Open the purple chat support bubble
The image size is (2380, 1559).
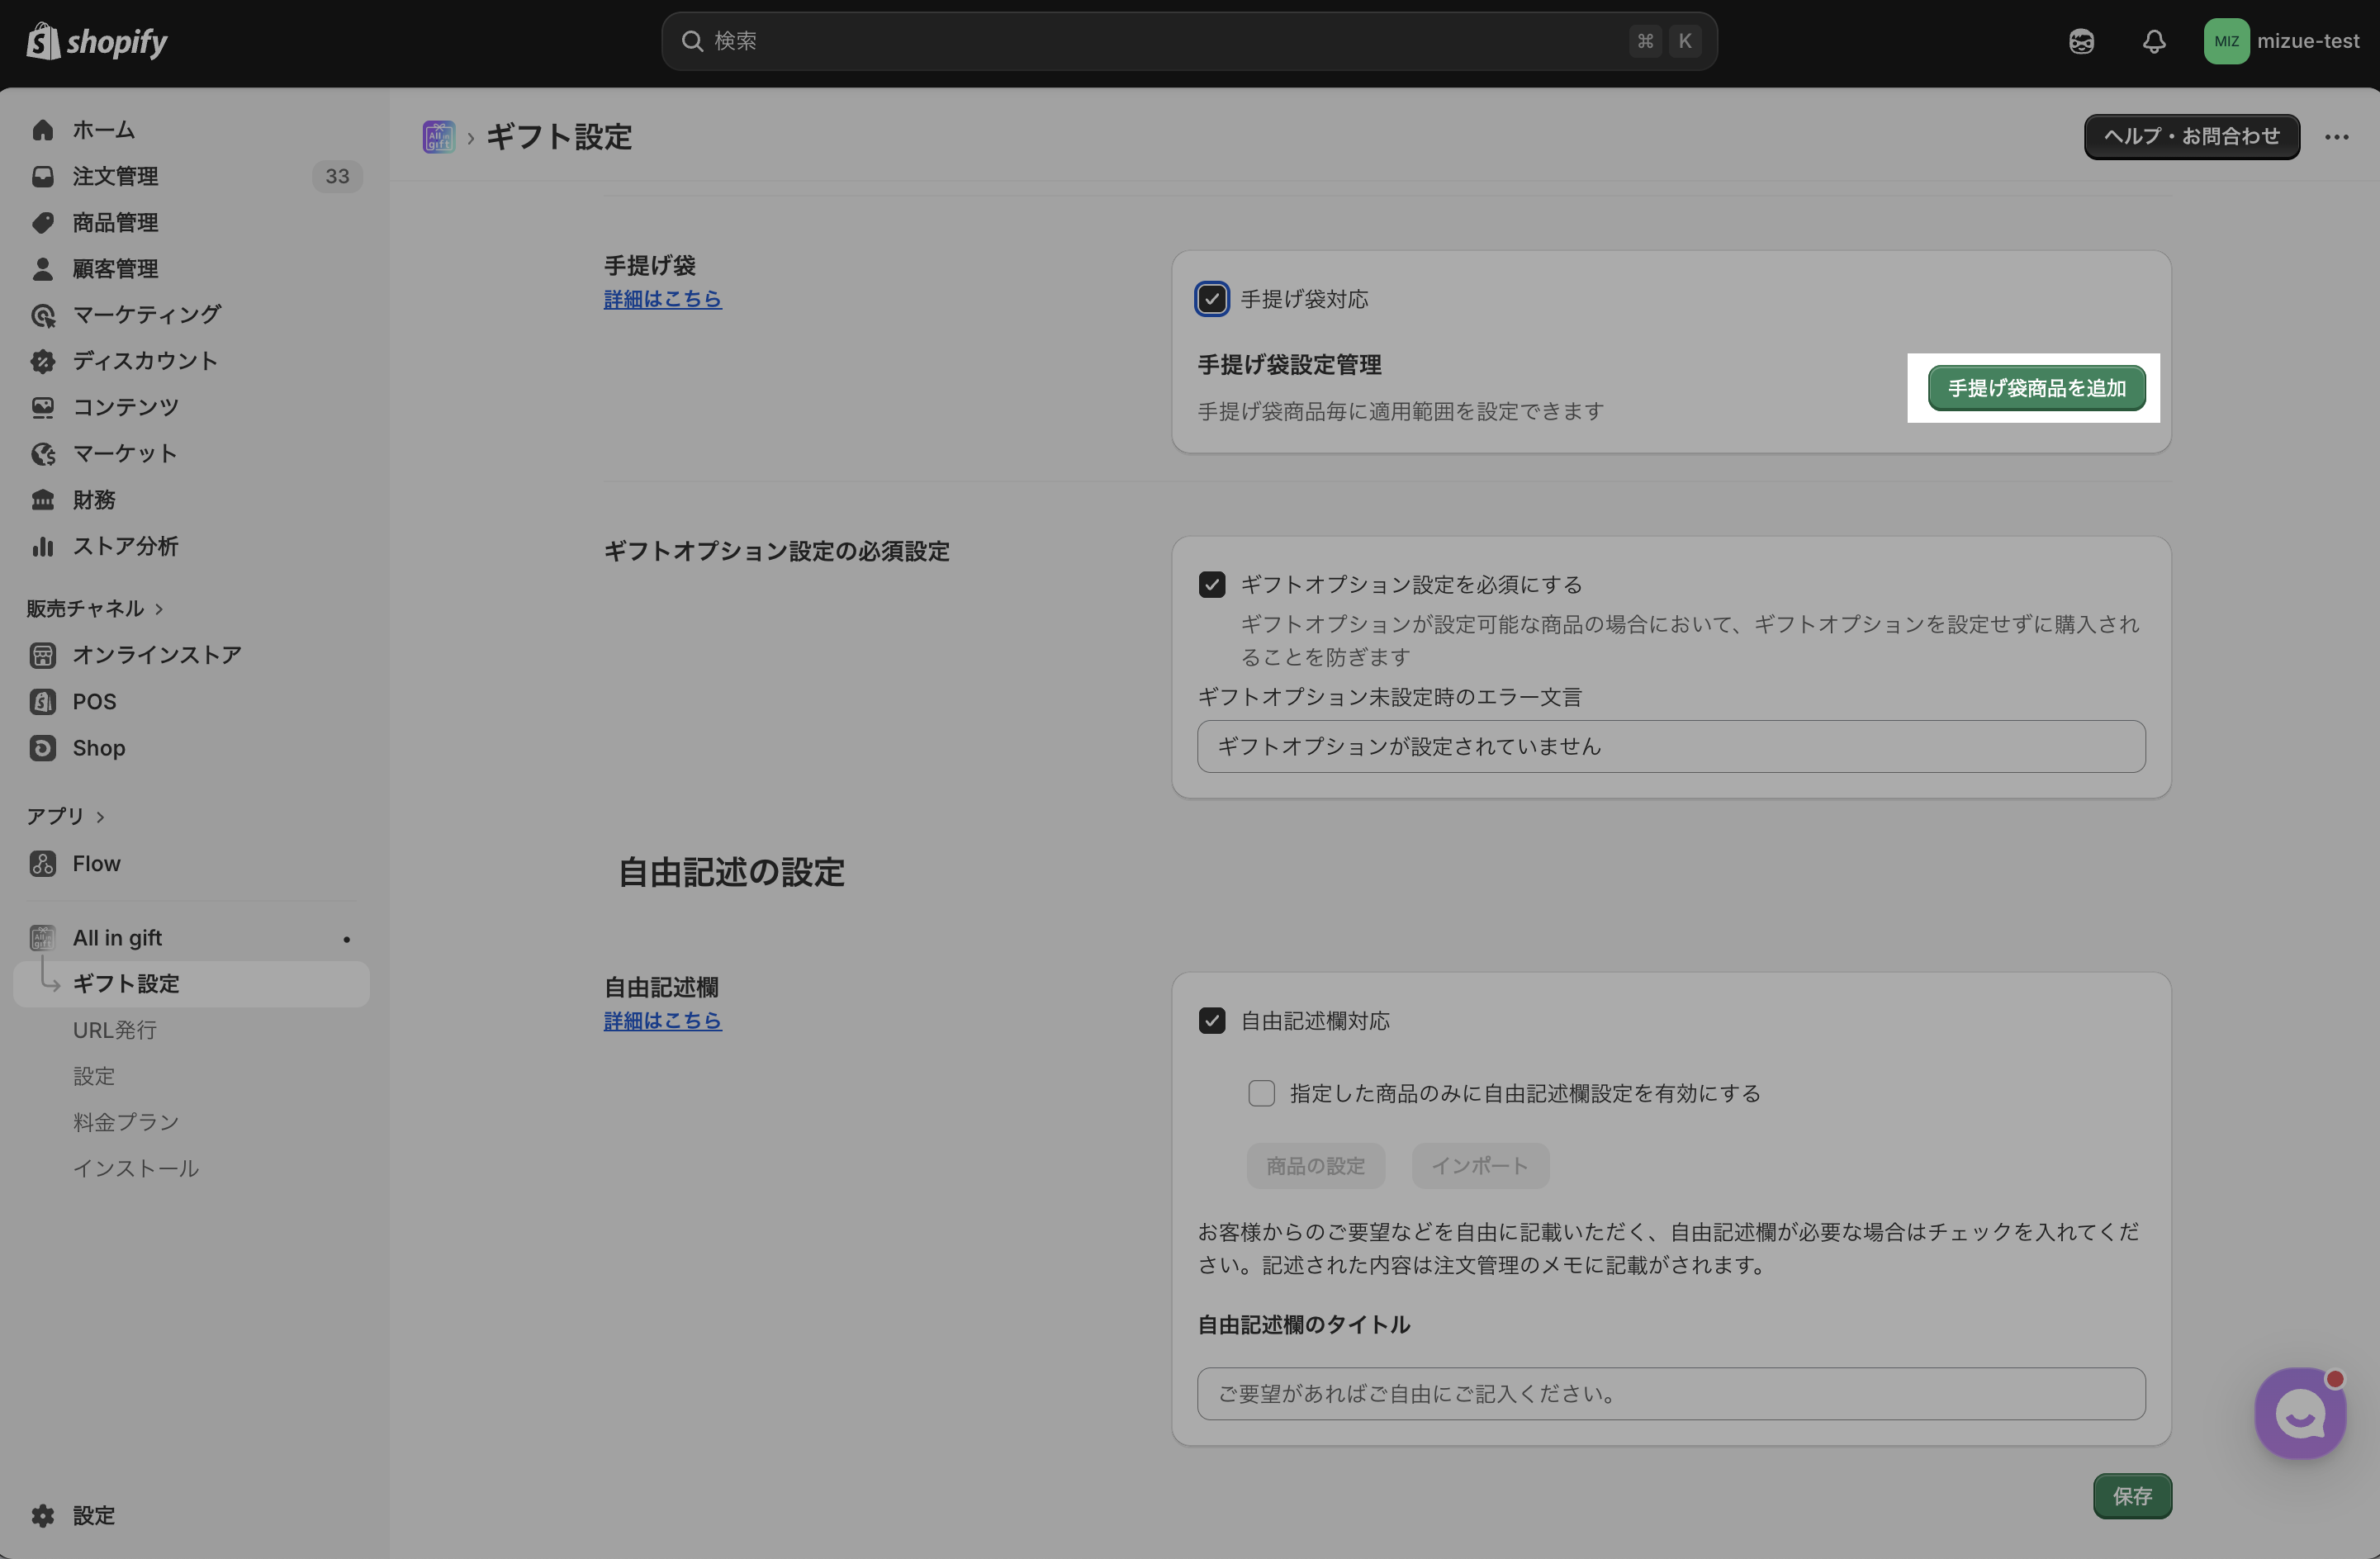2299,1412
